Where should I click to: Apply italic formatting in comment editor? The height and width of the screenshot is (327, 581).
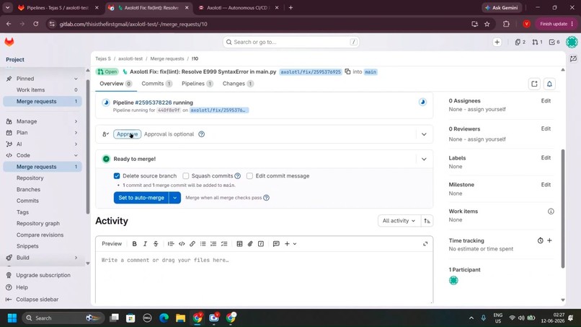tap(146, 244)
